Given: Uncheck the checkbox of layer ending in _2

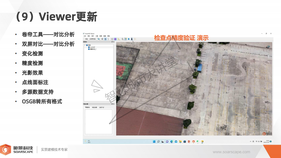Looking at the screenshot, I should (89, 49).
